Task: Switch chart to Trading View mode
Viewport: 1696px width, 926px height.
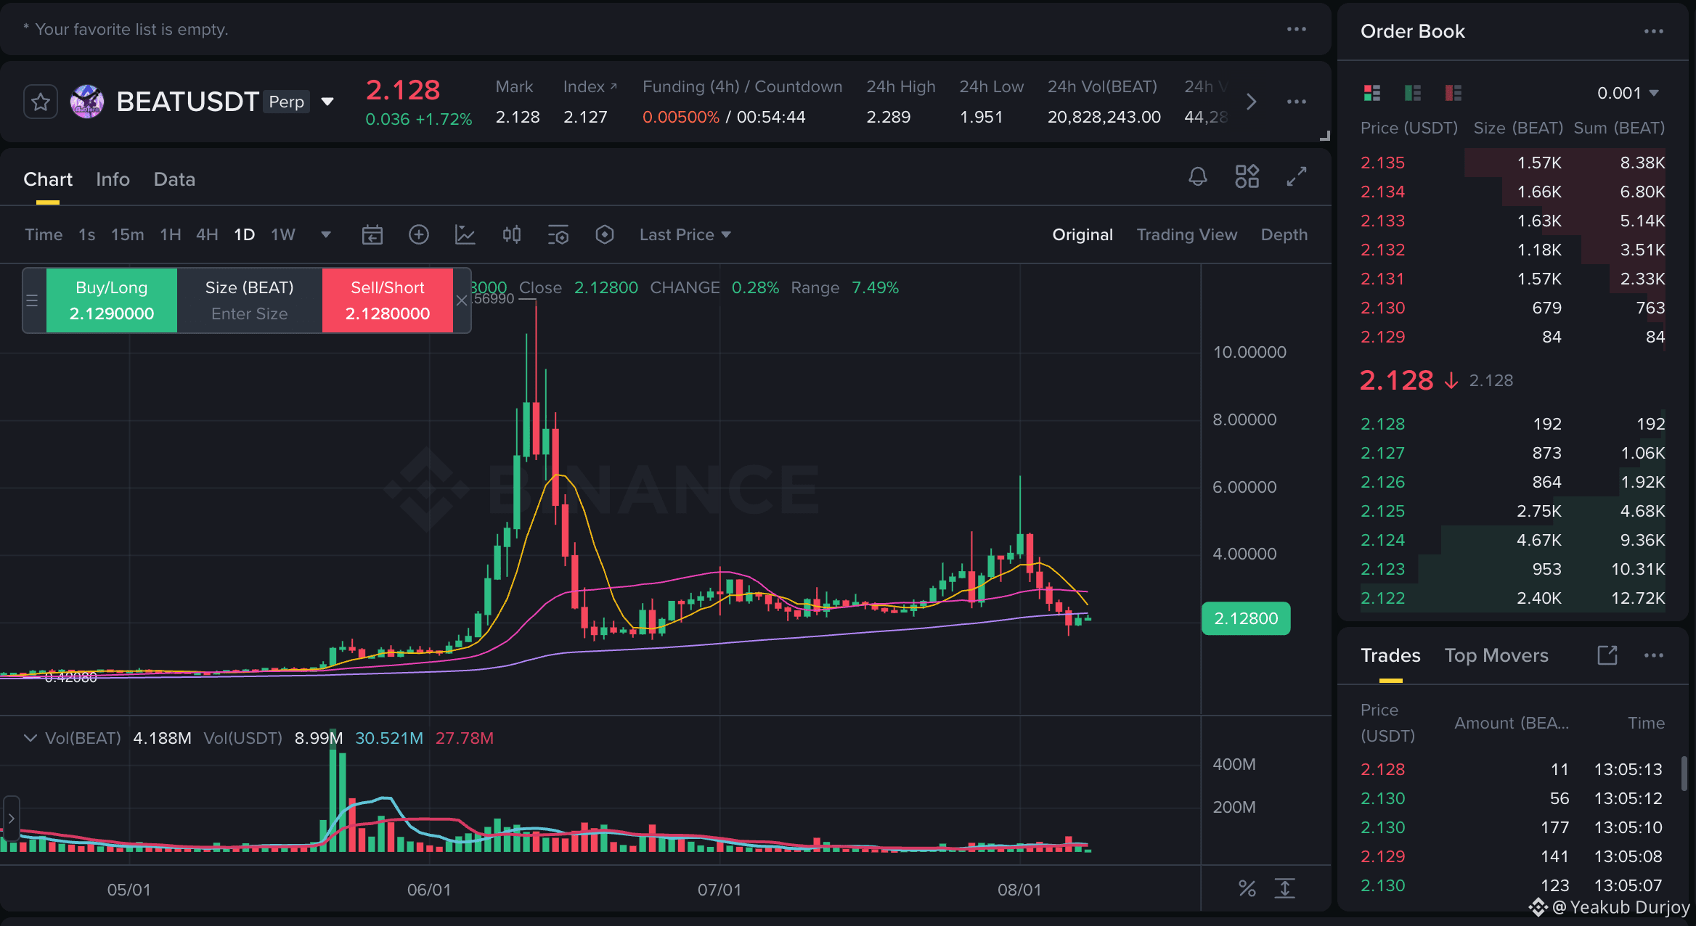Action: pos(1186,234)
